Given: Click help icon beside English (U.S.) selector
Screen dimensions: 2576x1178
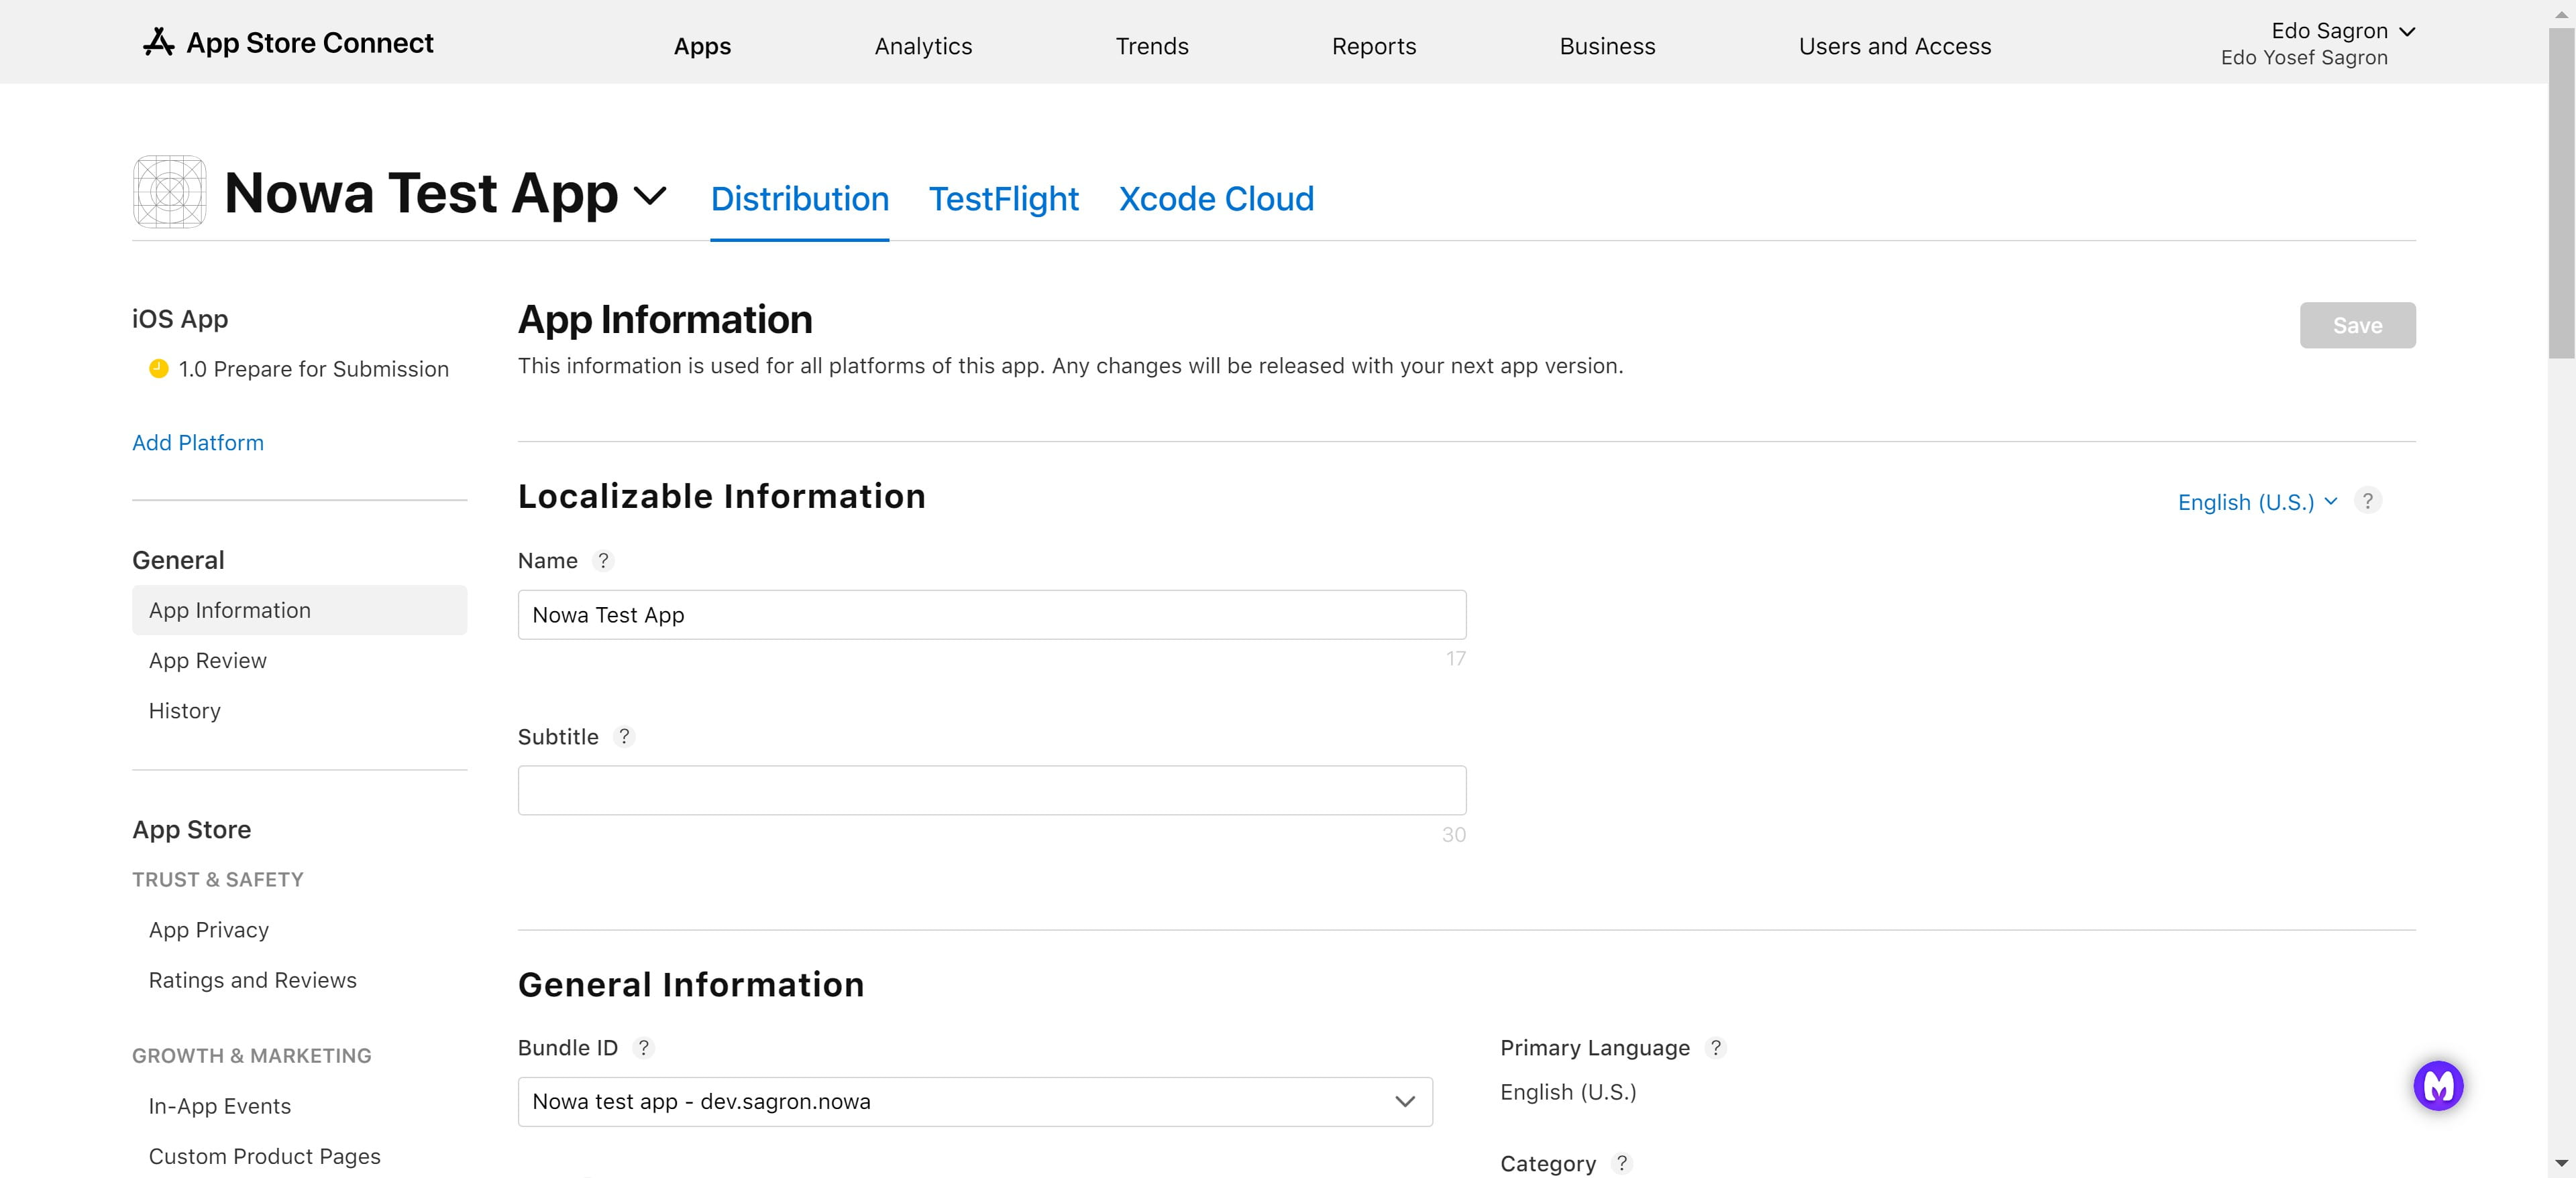Looking at the screenshot, I should point(2367,501).
